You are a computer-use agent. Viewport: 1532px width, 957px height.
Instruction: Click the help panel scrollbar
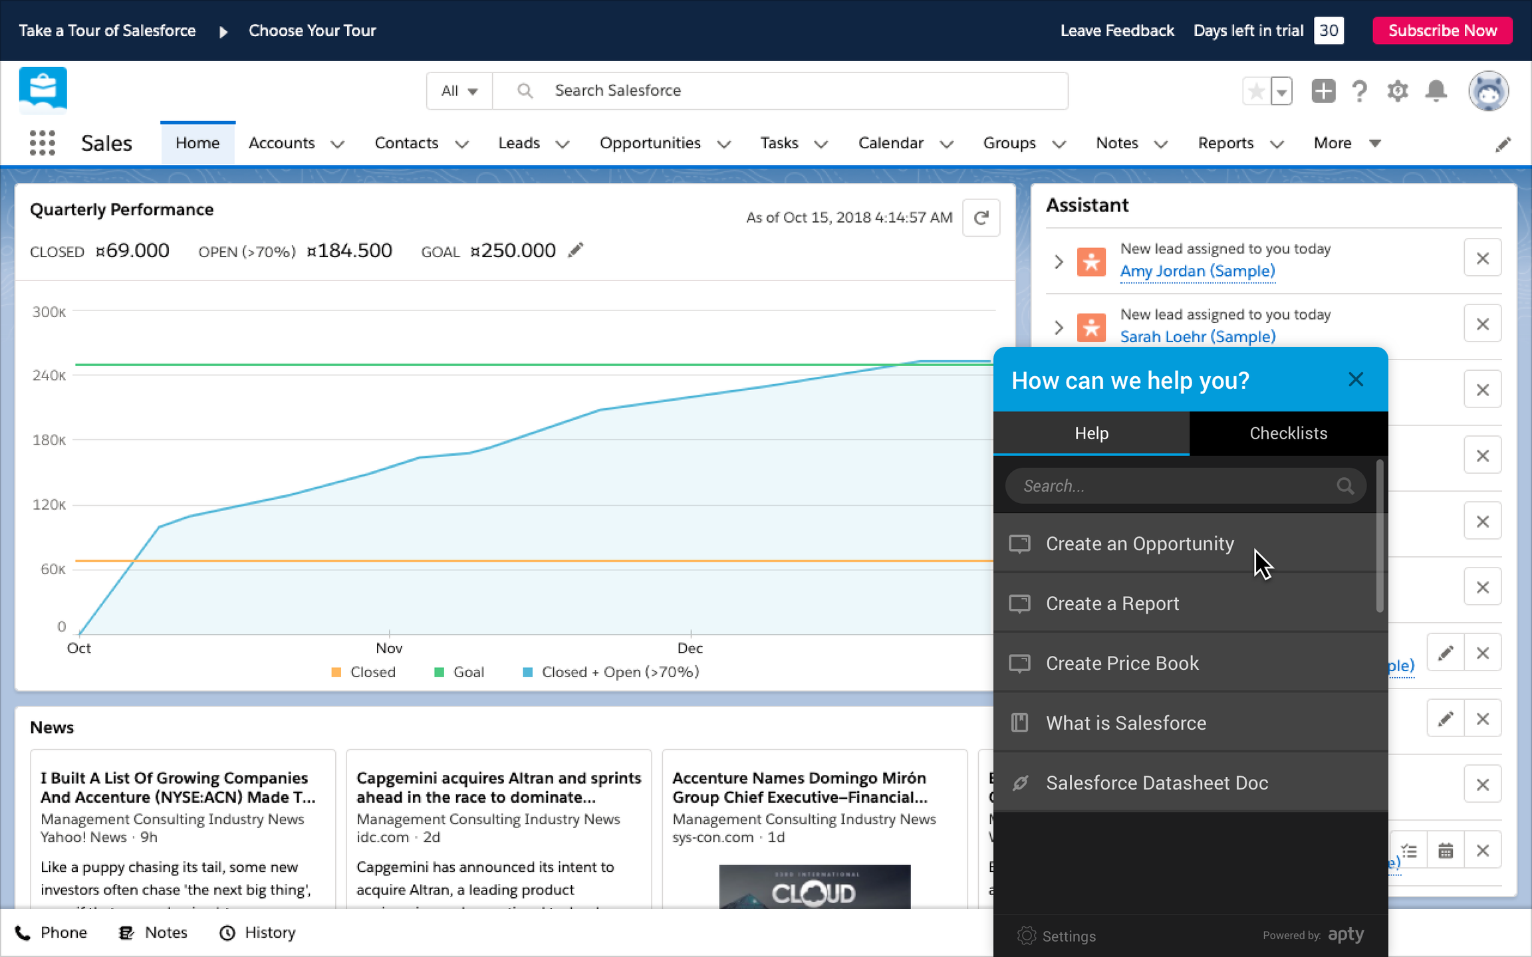pos(1380,536)
